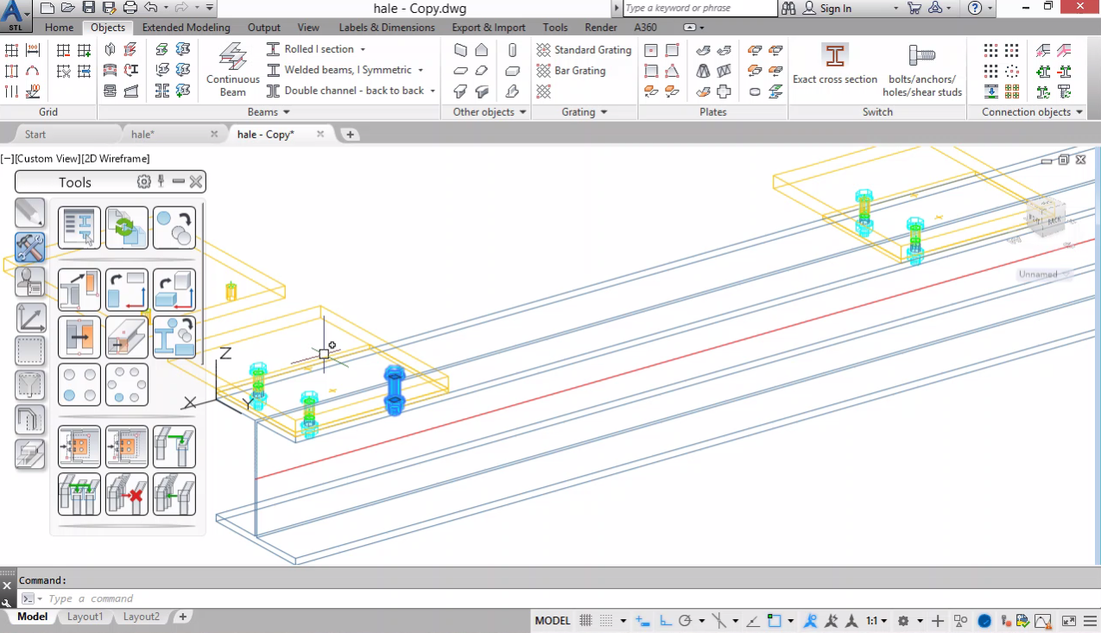Select the UCS axes category in Tools palette

pyautogui.click(x=29, y=317)
